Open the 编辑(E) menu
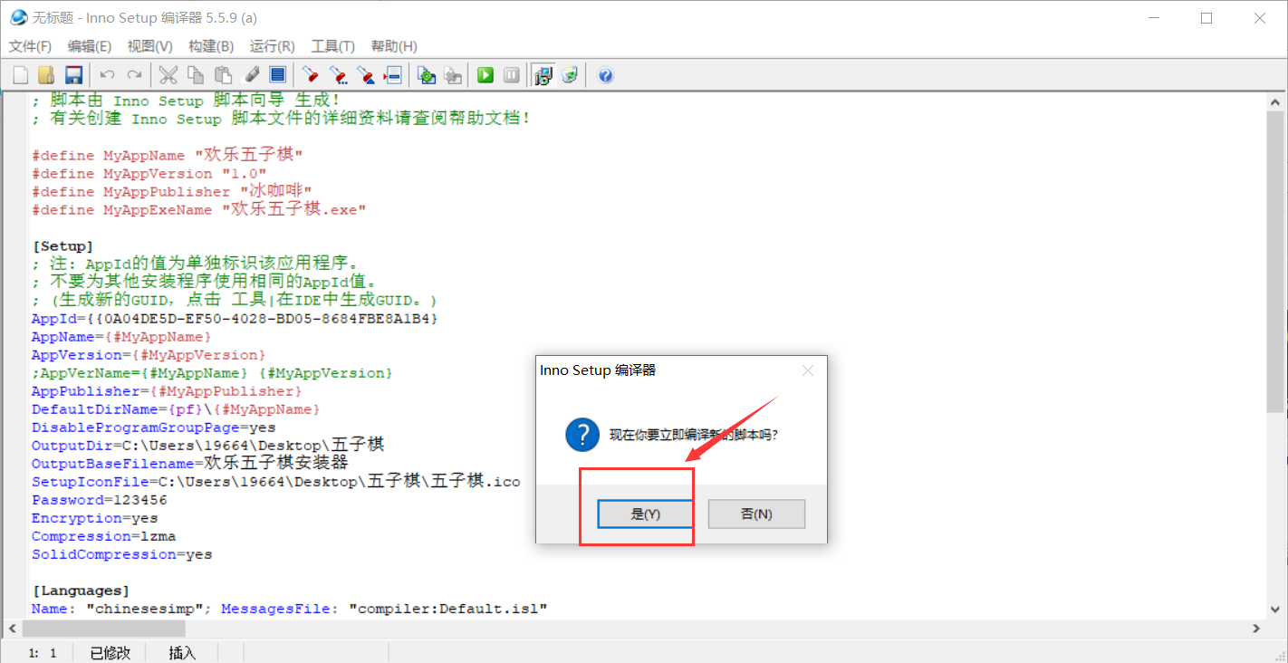This screenshot has width=1288, height=663. coord(90,46)
